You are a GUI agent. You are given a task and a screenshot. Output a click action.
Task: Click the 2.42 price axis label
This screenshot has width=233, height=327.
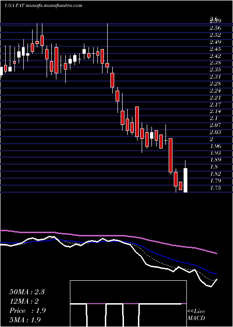[x=215, y=56]
